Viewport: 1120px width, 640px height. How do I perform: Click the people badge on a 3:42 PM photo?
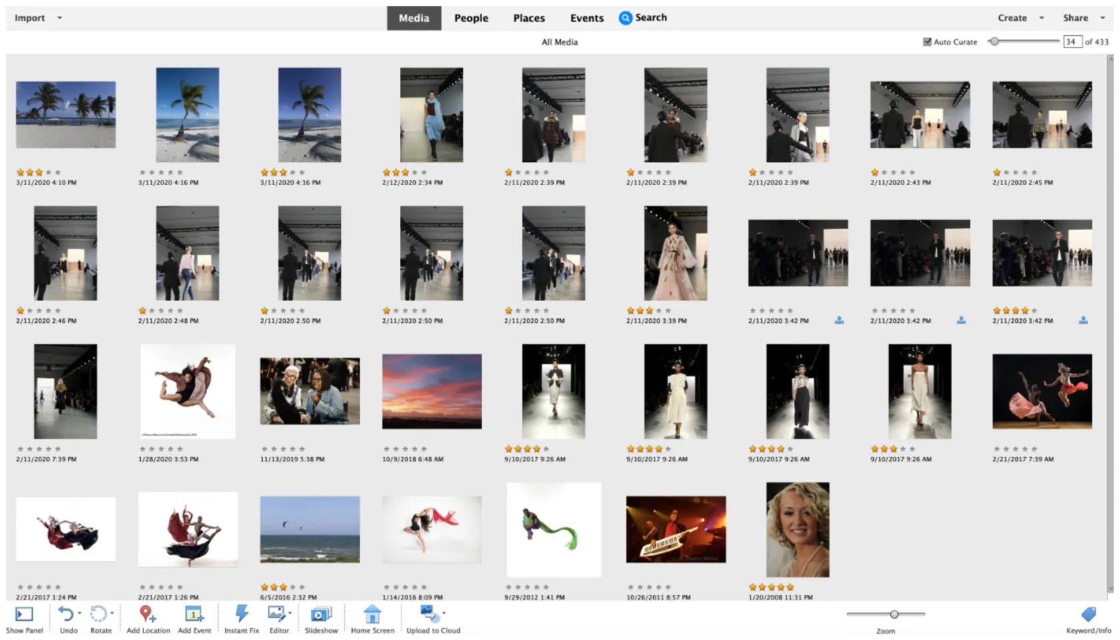[x=839, y=320]
